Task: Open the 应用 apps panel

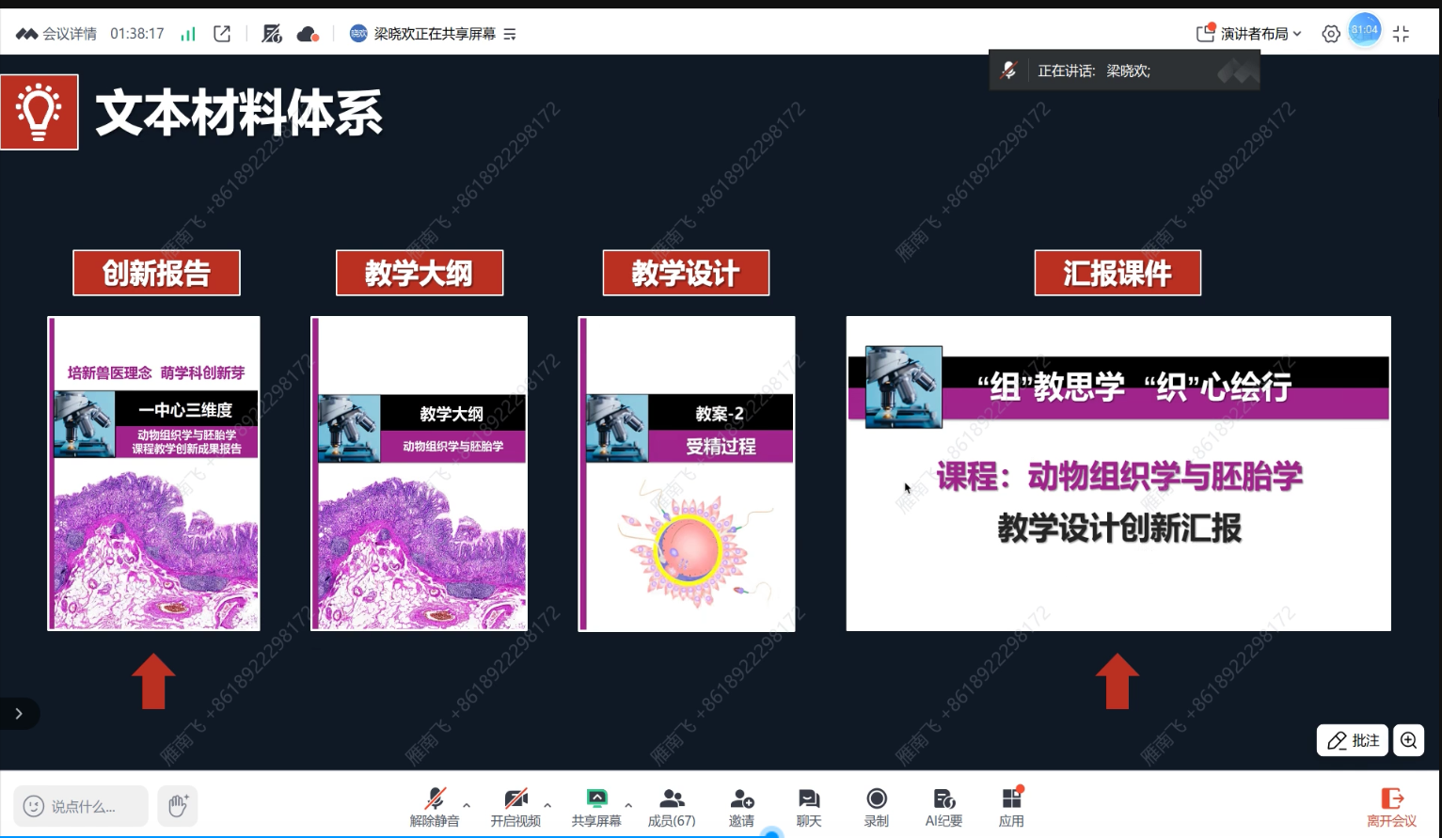Action: point(1011,806)
